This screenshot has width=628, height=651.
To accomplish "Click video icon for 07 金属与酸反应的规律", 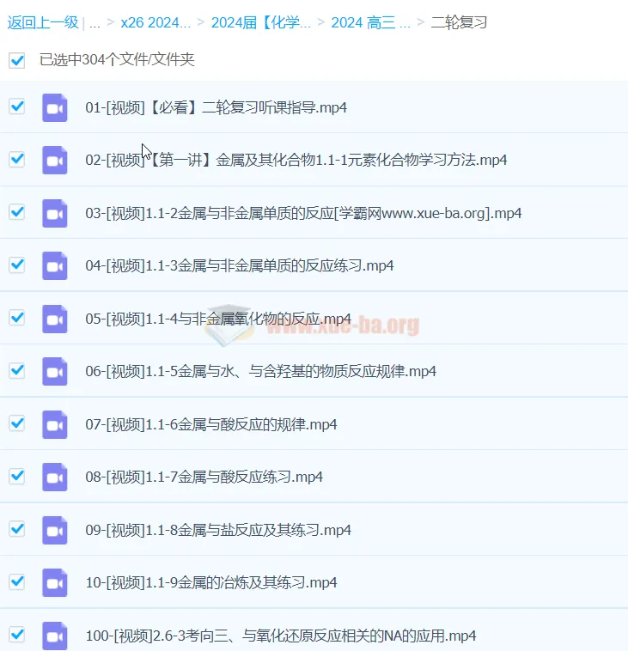I will 55,424.
